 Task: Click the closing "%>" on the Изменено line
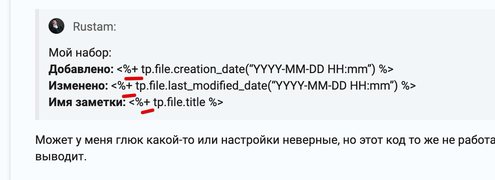[x=408, y=86]
